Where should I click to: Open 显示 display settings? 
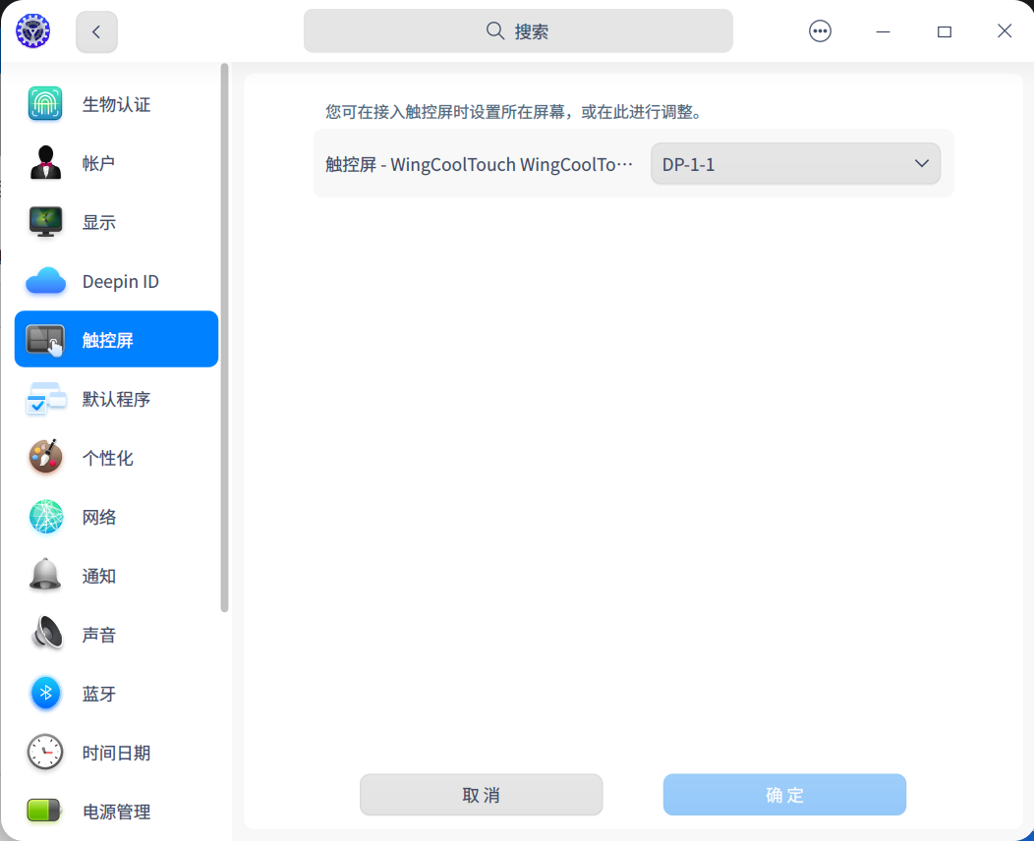click(x=115, y=221)
